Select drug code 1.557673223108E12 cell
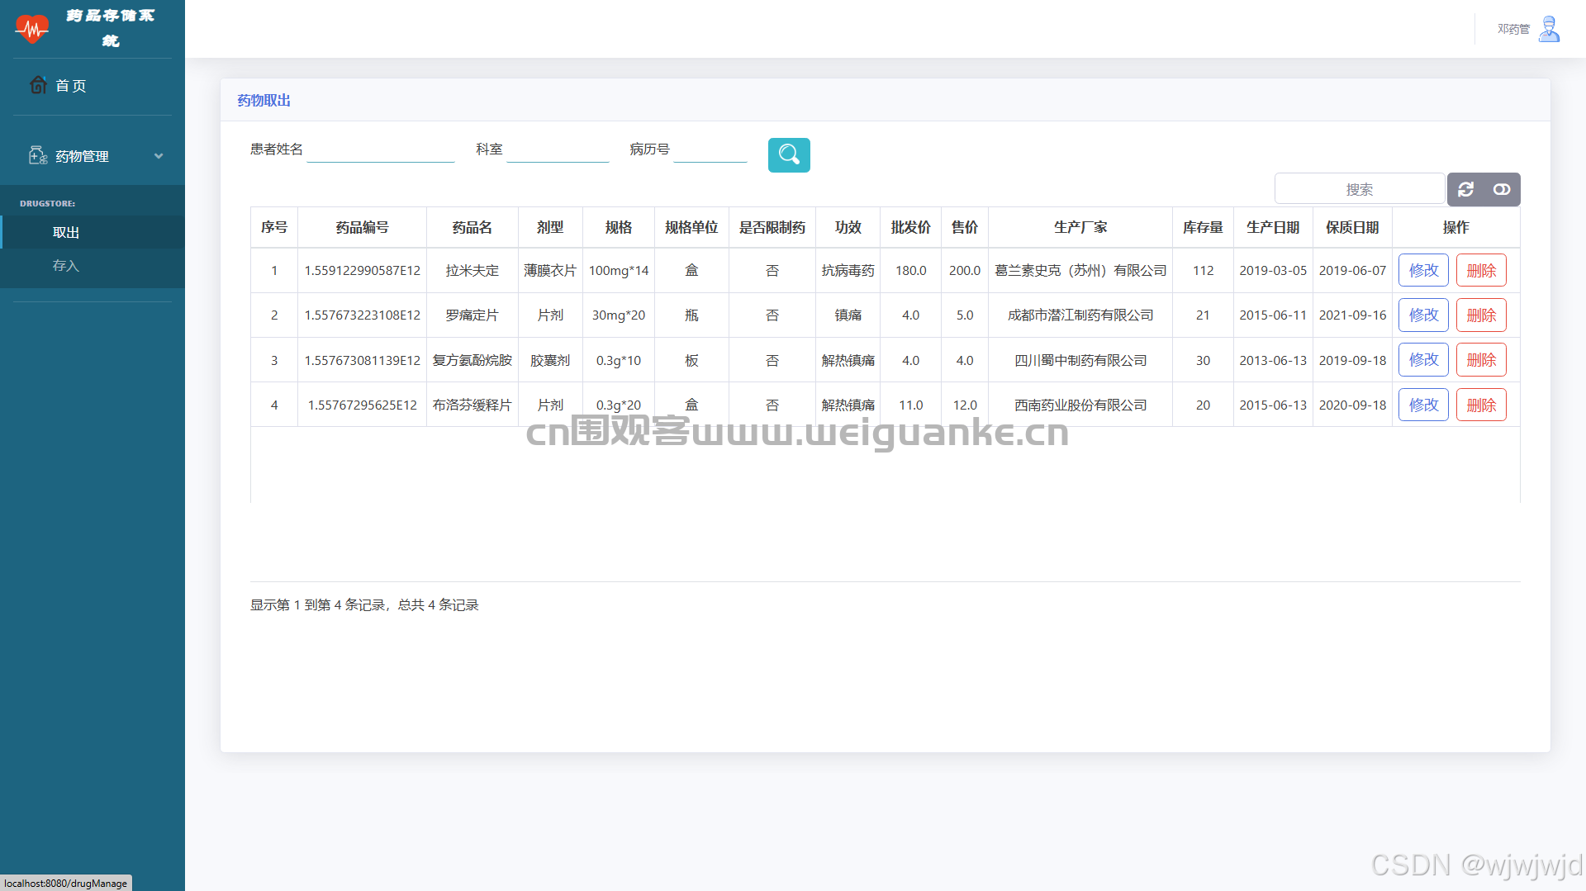This screenshot has width=1586, height=891. point(362,315)
